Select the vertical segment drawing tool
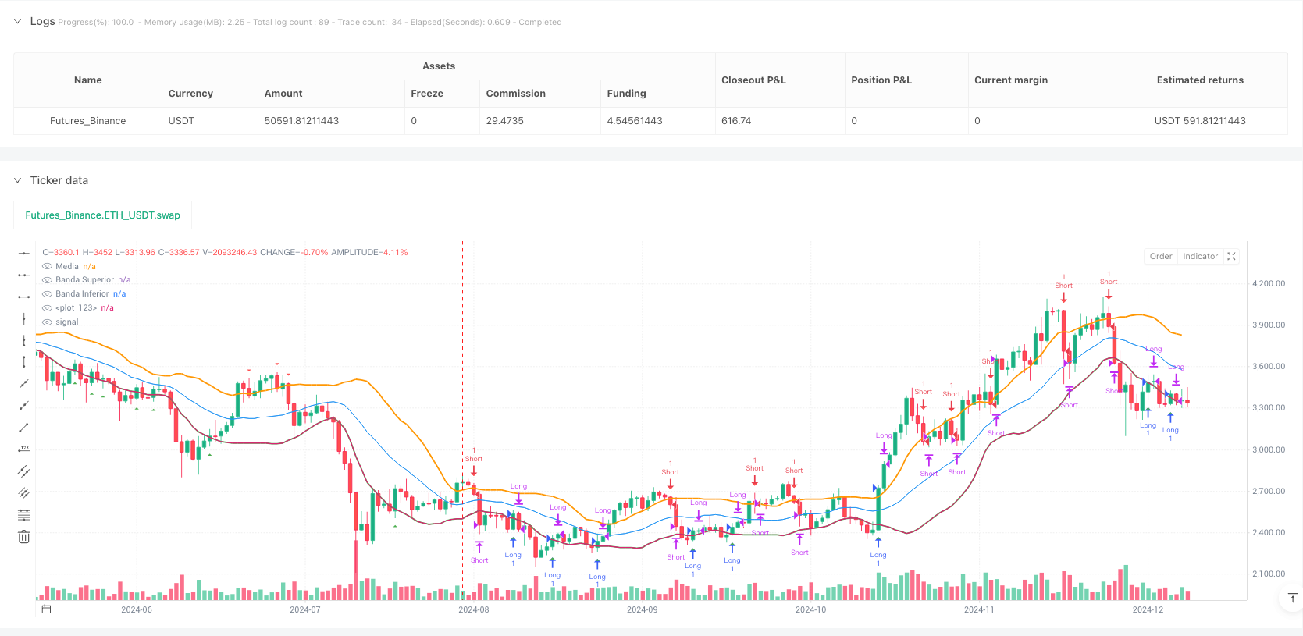1303x636 pixels. tap(24, 362)
